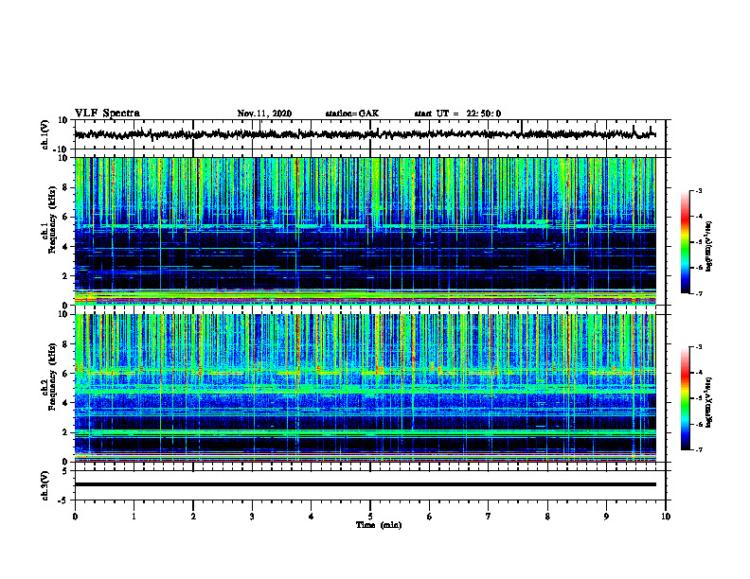The height and width of the screenshot is (579, 750).
Task: Click the "Time (min)" axis title
Action: point(379,525)
